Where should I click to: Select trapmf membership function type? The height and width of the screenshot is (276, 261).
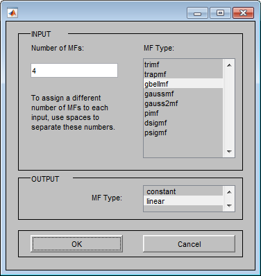tap(183, 74)
